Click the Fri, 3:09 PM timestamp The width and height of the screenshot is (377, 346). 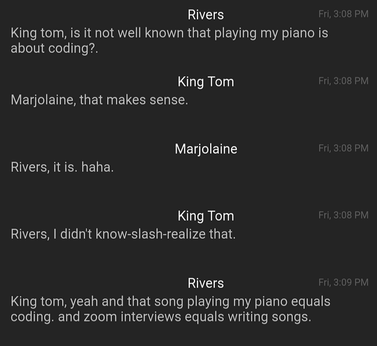(x=343, y=282)
